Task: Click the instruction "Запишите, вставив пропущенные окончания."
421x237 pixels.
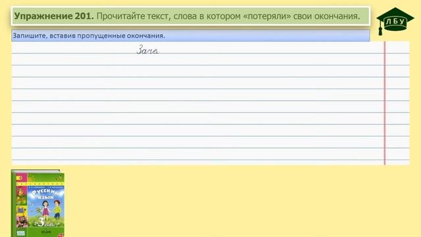Action: [89, 36]
